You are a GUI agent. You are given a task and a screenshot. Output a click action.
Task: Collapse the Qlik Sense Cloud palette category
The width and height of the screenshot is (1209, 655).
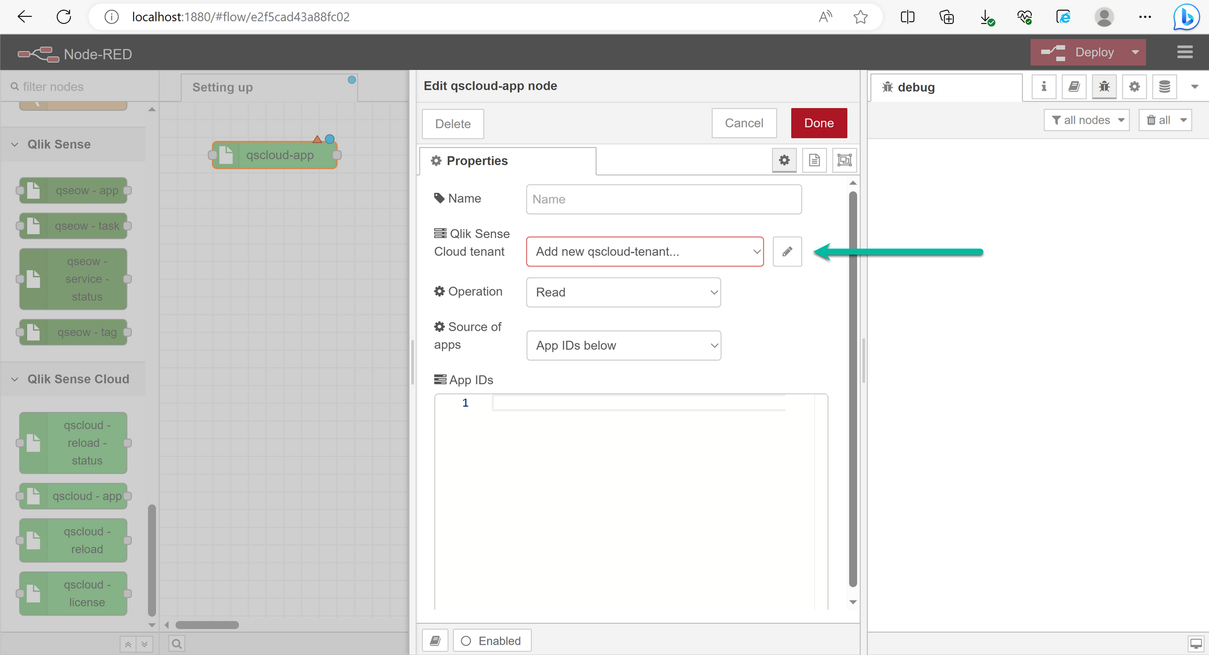(73, 379)
